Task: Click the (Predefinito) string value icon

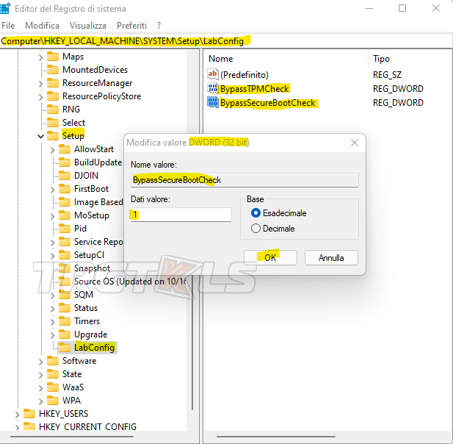Action: tap(213, 75)
